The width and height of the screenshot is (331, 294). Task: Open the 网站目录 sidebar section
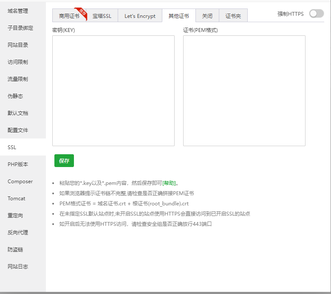[23, 45]
